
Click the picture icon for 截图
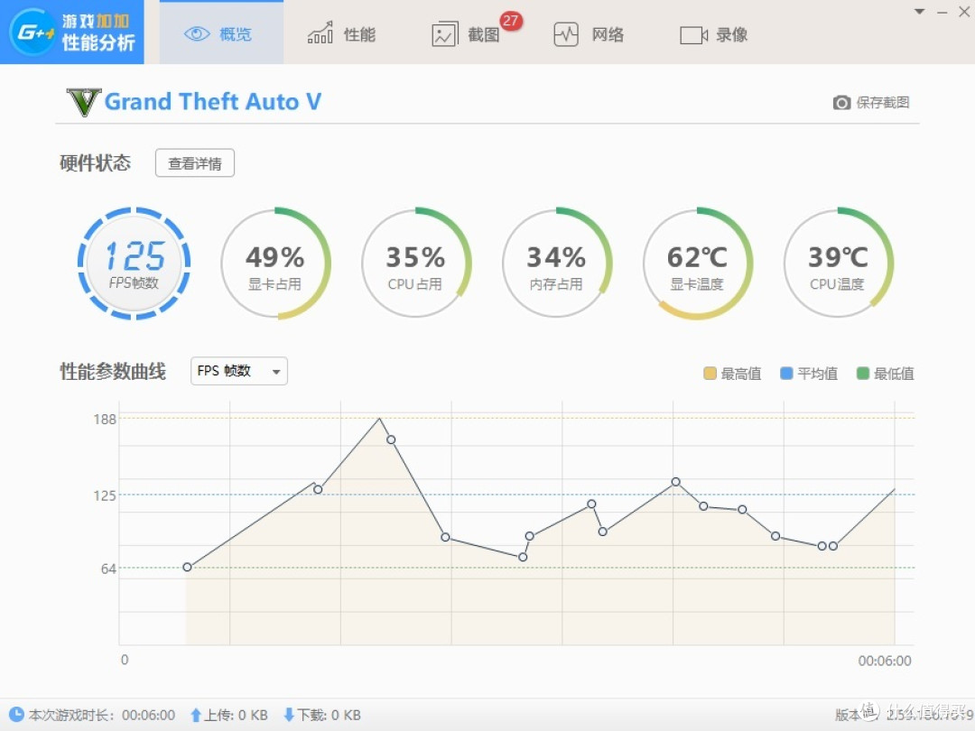coord(444,34)
